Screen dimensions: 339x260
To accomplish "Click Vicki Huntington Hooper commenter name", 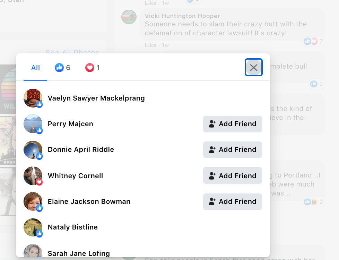I will click(182, 16).
